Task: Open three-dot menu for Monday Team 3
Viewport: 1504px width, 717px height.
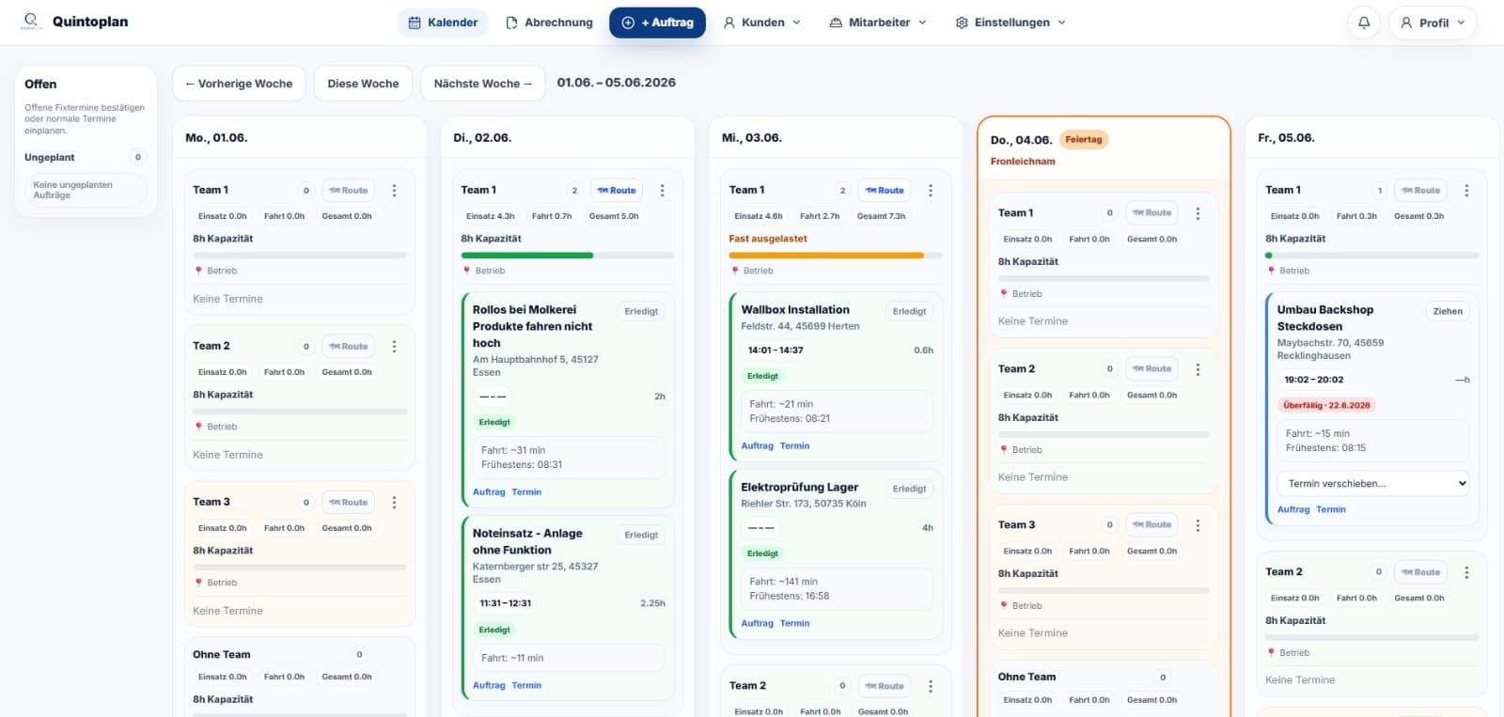Action: click(394, 503)
